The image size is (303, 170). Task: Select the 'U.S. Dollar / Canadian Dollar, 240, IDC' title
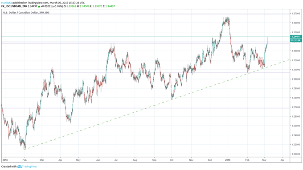pyautogui.click(x=26, y=12)
